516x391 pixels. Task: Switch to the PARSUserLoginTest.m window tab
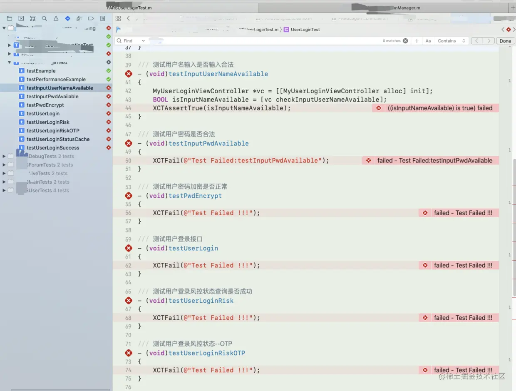[129, 7]
